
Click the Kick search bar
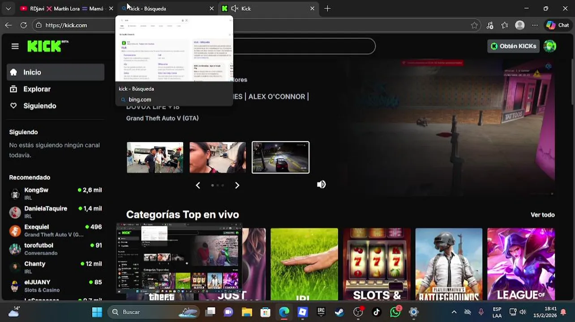[x=304, y=46]
